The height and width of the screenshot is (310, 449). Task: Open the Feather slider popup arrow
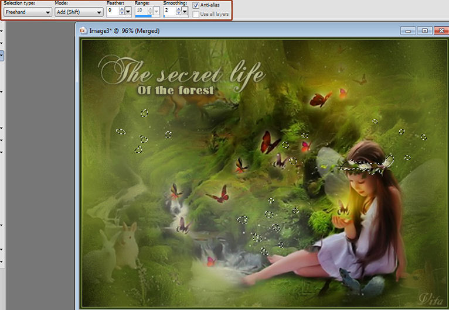[x=128, y=12]
